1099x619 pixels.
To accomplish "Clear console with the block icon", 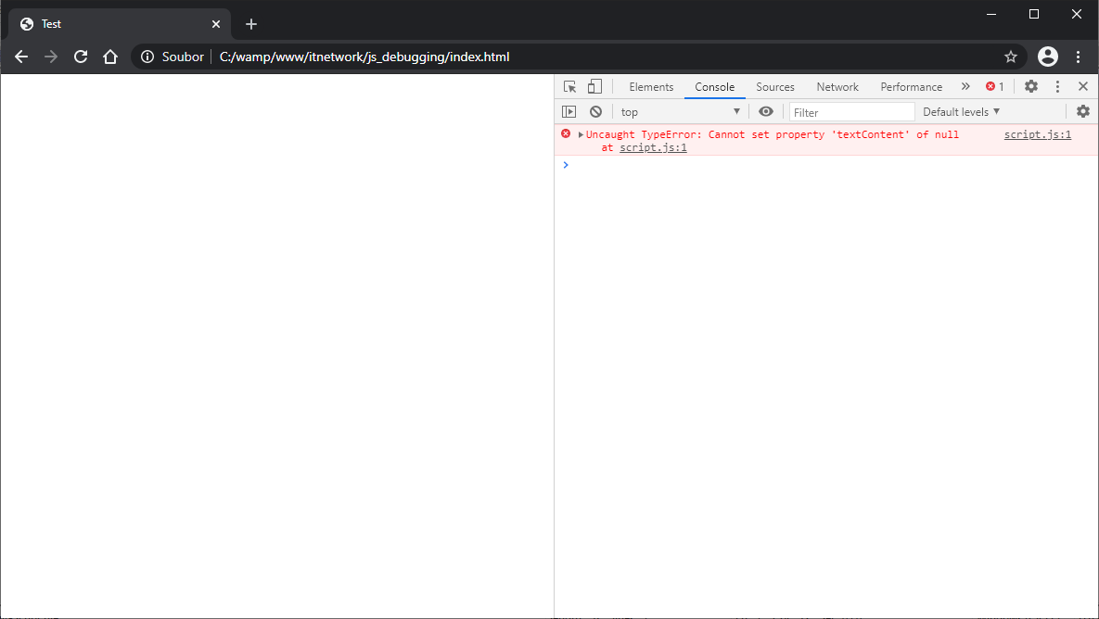I will [x=595, y=111].
